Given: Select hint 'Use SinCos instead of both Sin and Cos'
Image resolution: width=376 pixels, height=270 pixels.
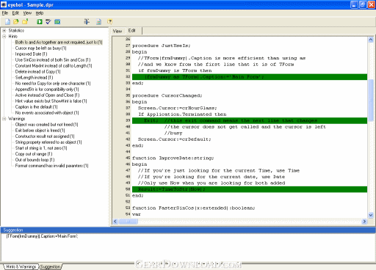Looking at the screenshot, I should pyautogui.click(x=53, y=60).
